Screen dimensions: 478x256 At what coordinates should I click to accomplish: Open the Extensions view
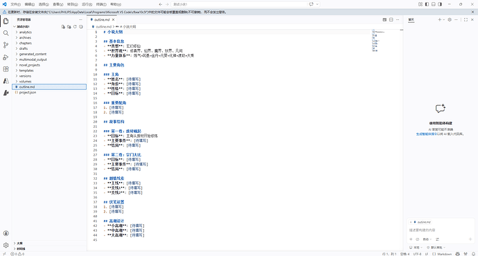pos(6,69)
